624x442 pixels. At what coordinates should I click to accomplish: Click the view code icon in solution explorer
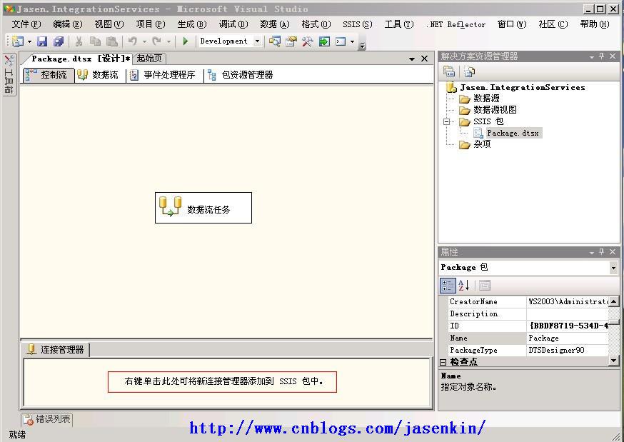coord(470,71)
